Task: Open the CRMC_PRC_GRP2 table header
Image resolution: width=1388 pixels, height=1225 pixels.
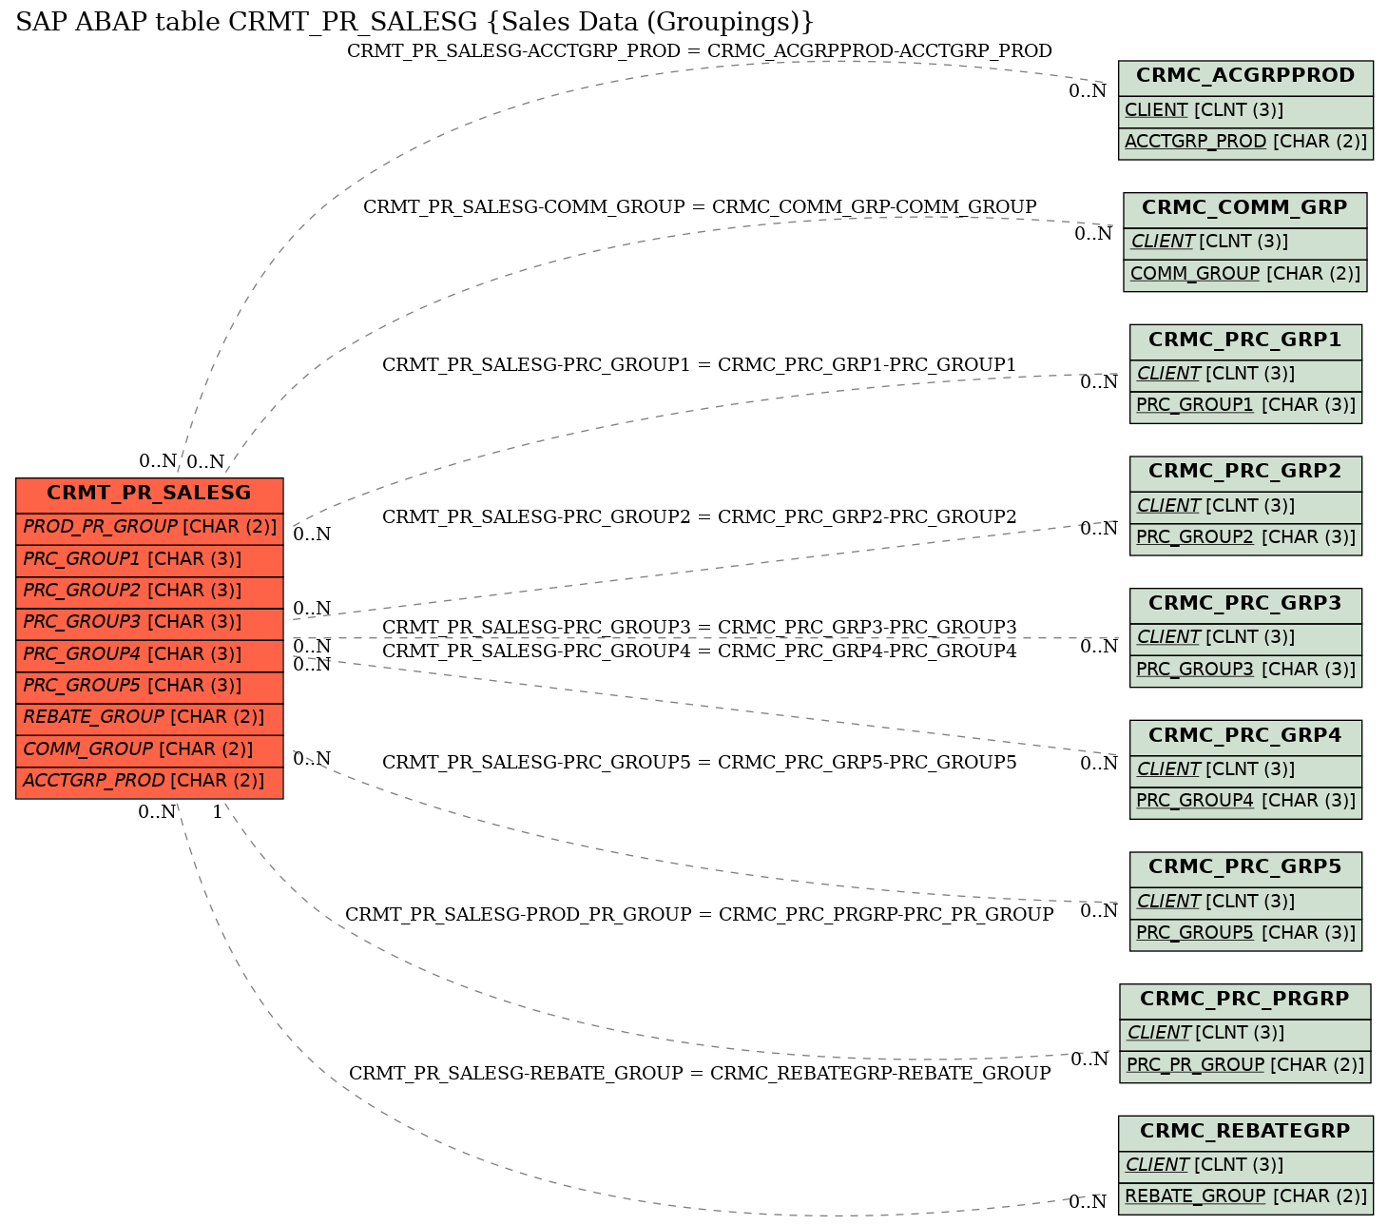Action: click(x=1245, y=473)
